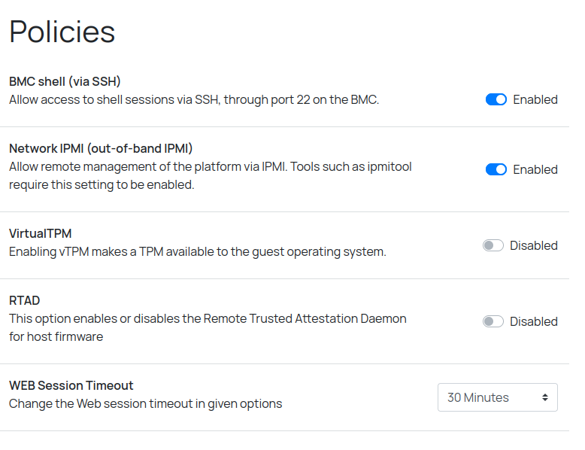
Task: Click the Enabled label beside Network IPMI
Action: coord(535,169)
